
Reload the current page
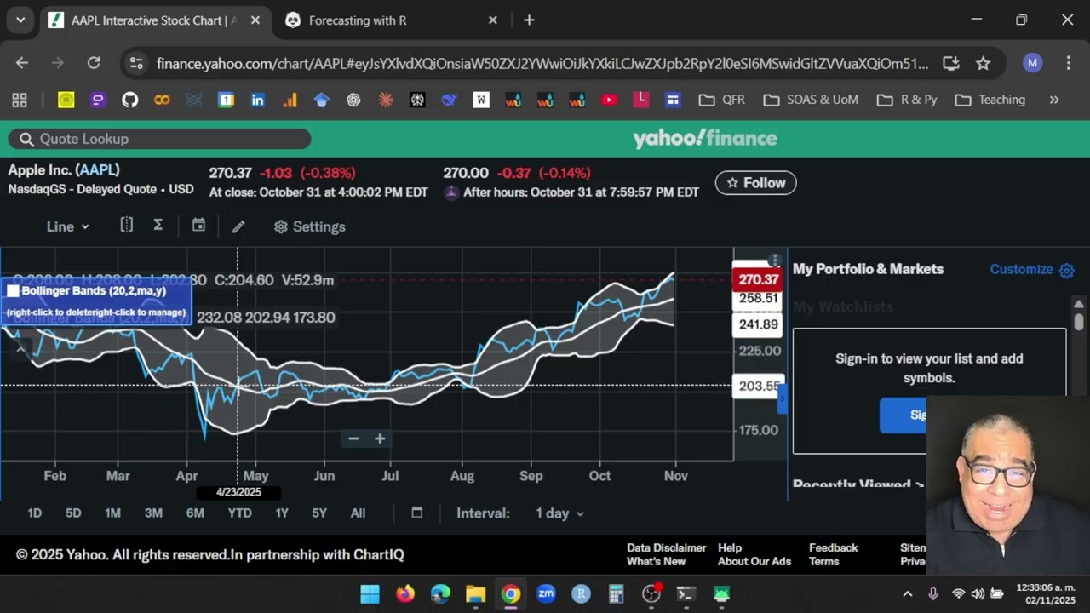coord(94,63)
